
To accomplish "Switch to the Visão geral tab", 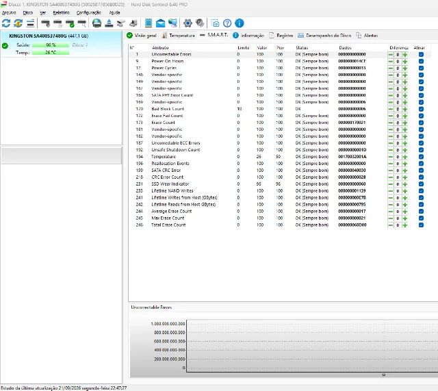I will coord(142,36).
